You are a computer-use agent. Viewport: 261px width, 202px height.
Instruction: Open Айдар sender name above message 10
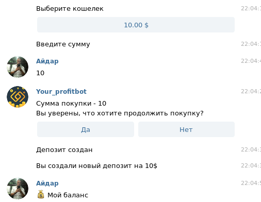click(x=47, y=61)
